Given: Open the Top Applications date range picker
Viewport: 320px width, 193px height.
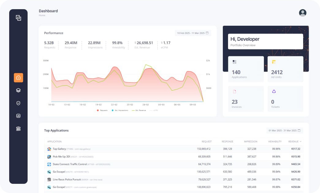Looking at the screenshot, I should pos(285,131).
